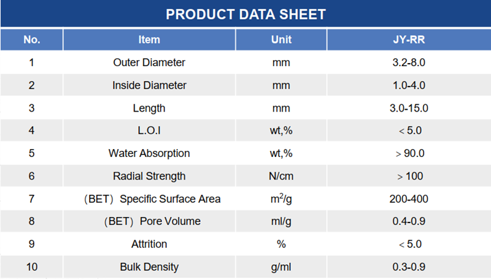Click the PRODUCT DATA SHEET title

click(245, 14)
